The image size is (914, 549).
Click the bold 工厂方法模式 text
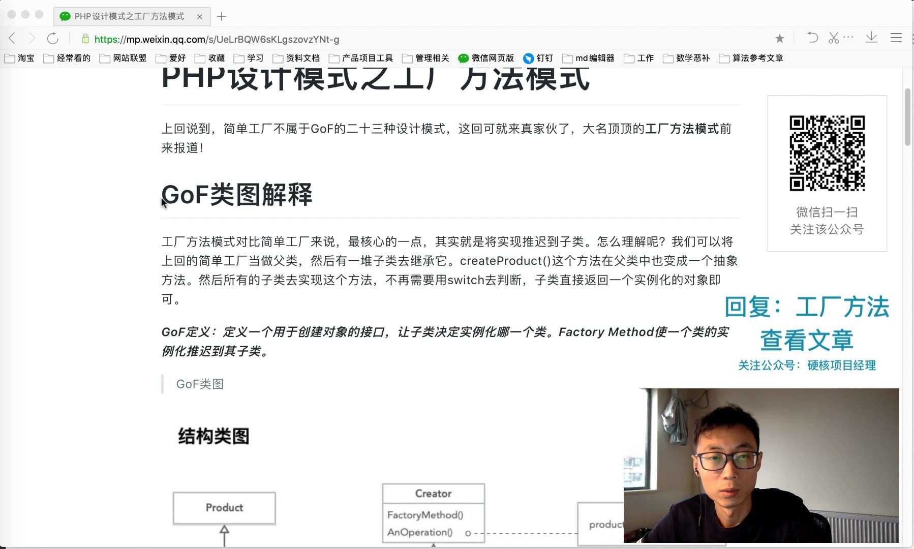(x=682, y=129)
